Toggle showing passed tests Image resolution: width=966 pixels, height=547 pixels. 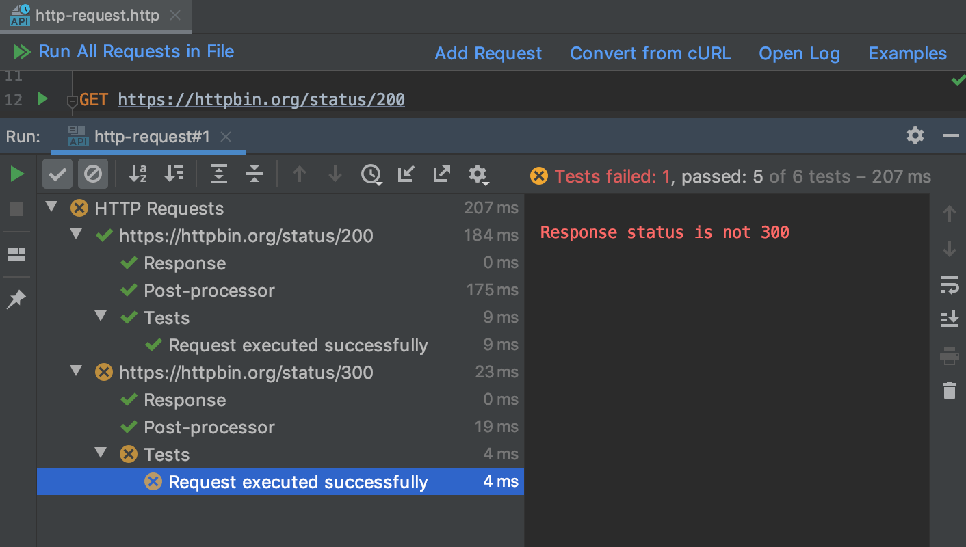coord(57,174)
